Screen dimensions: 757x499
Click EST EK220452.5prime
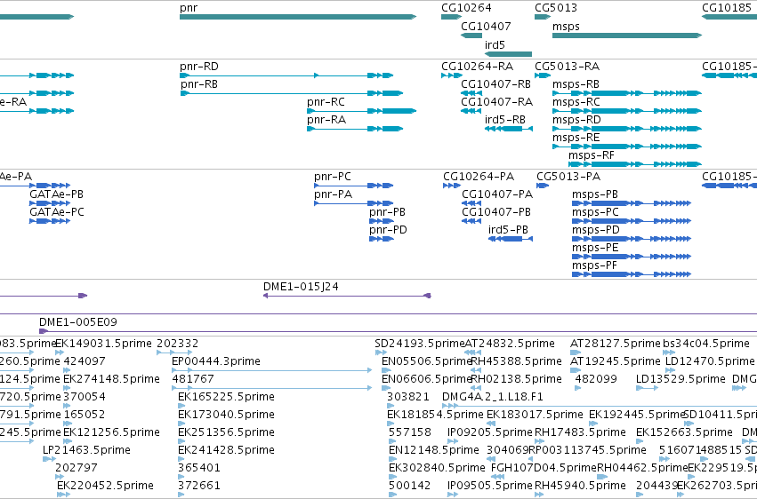(x=63, y=495)
